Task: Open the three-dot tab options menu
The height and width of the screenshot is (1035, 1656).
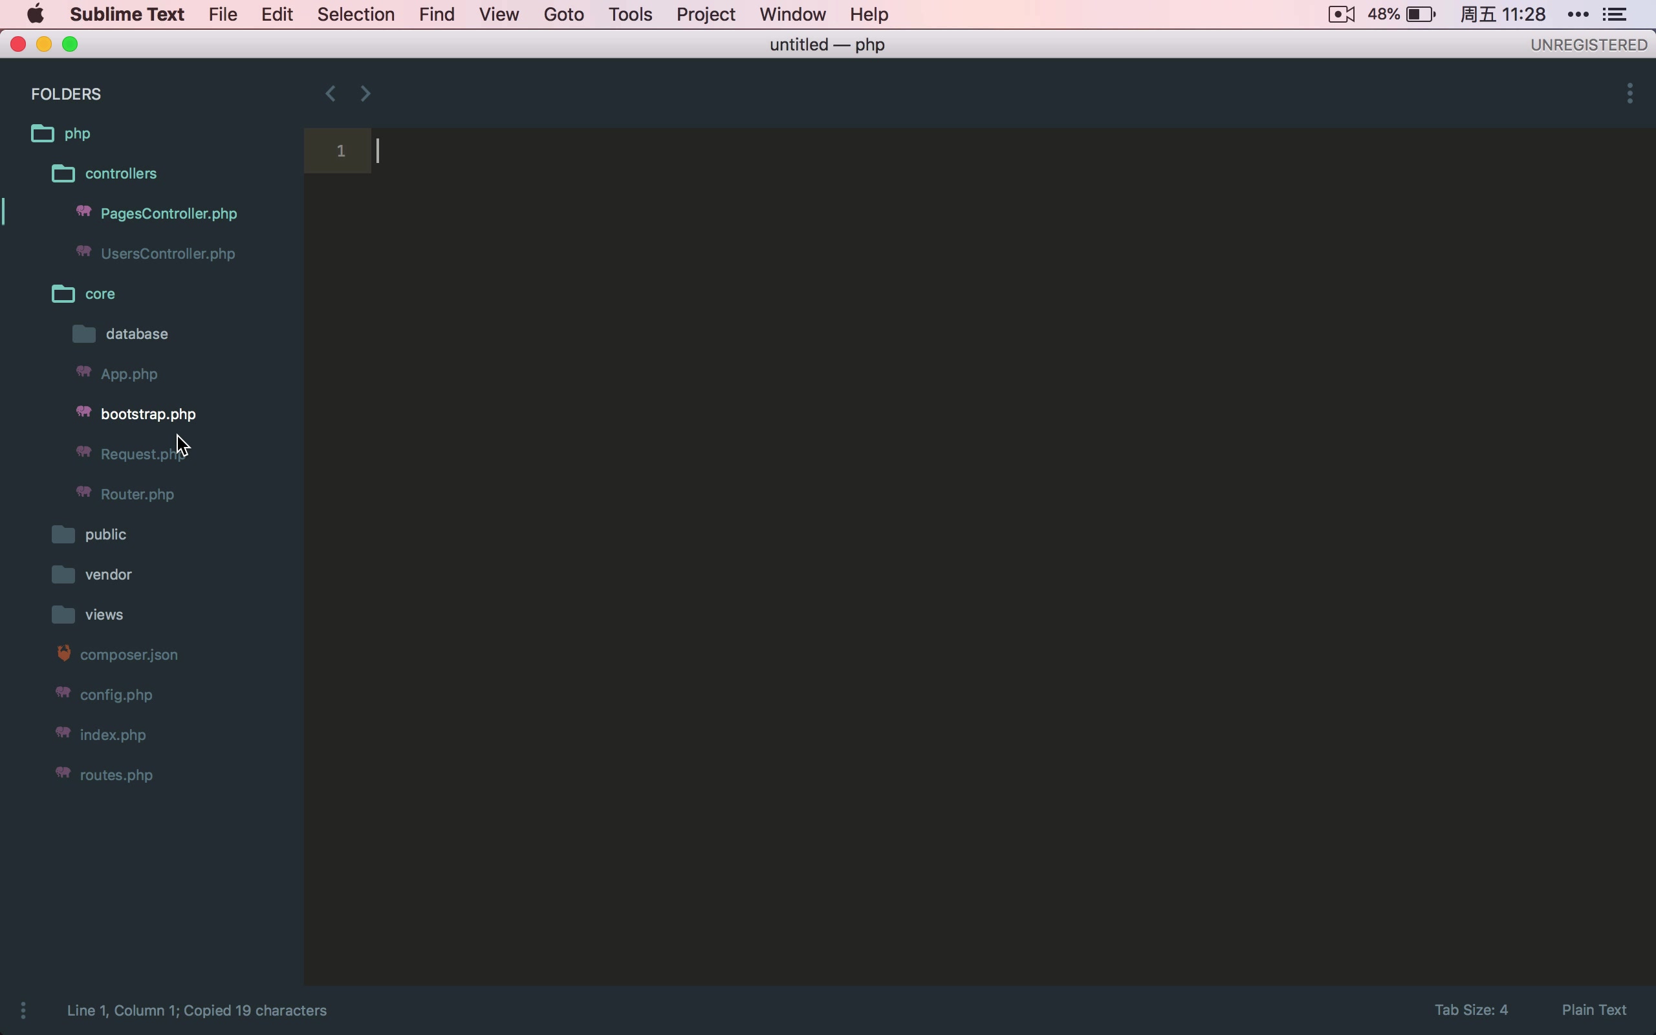Action: point(1630,93)
